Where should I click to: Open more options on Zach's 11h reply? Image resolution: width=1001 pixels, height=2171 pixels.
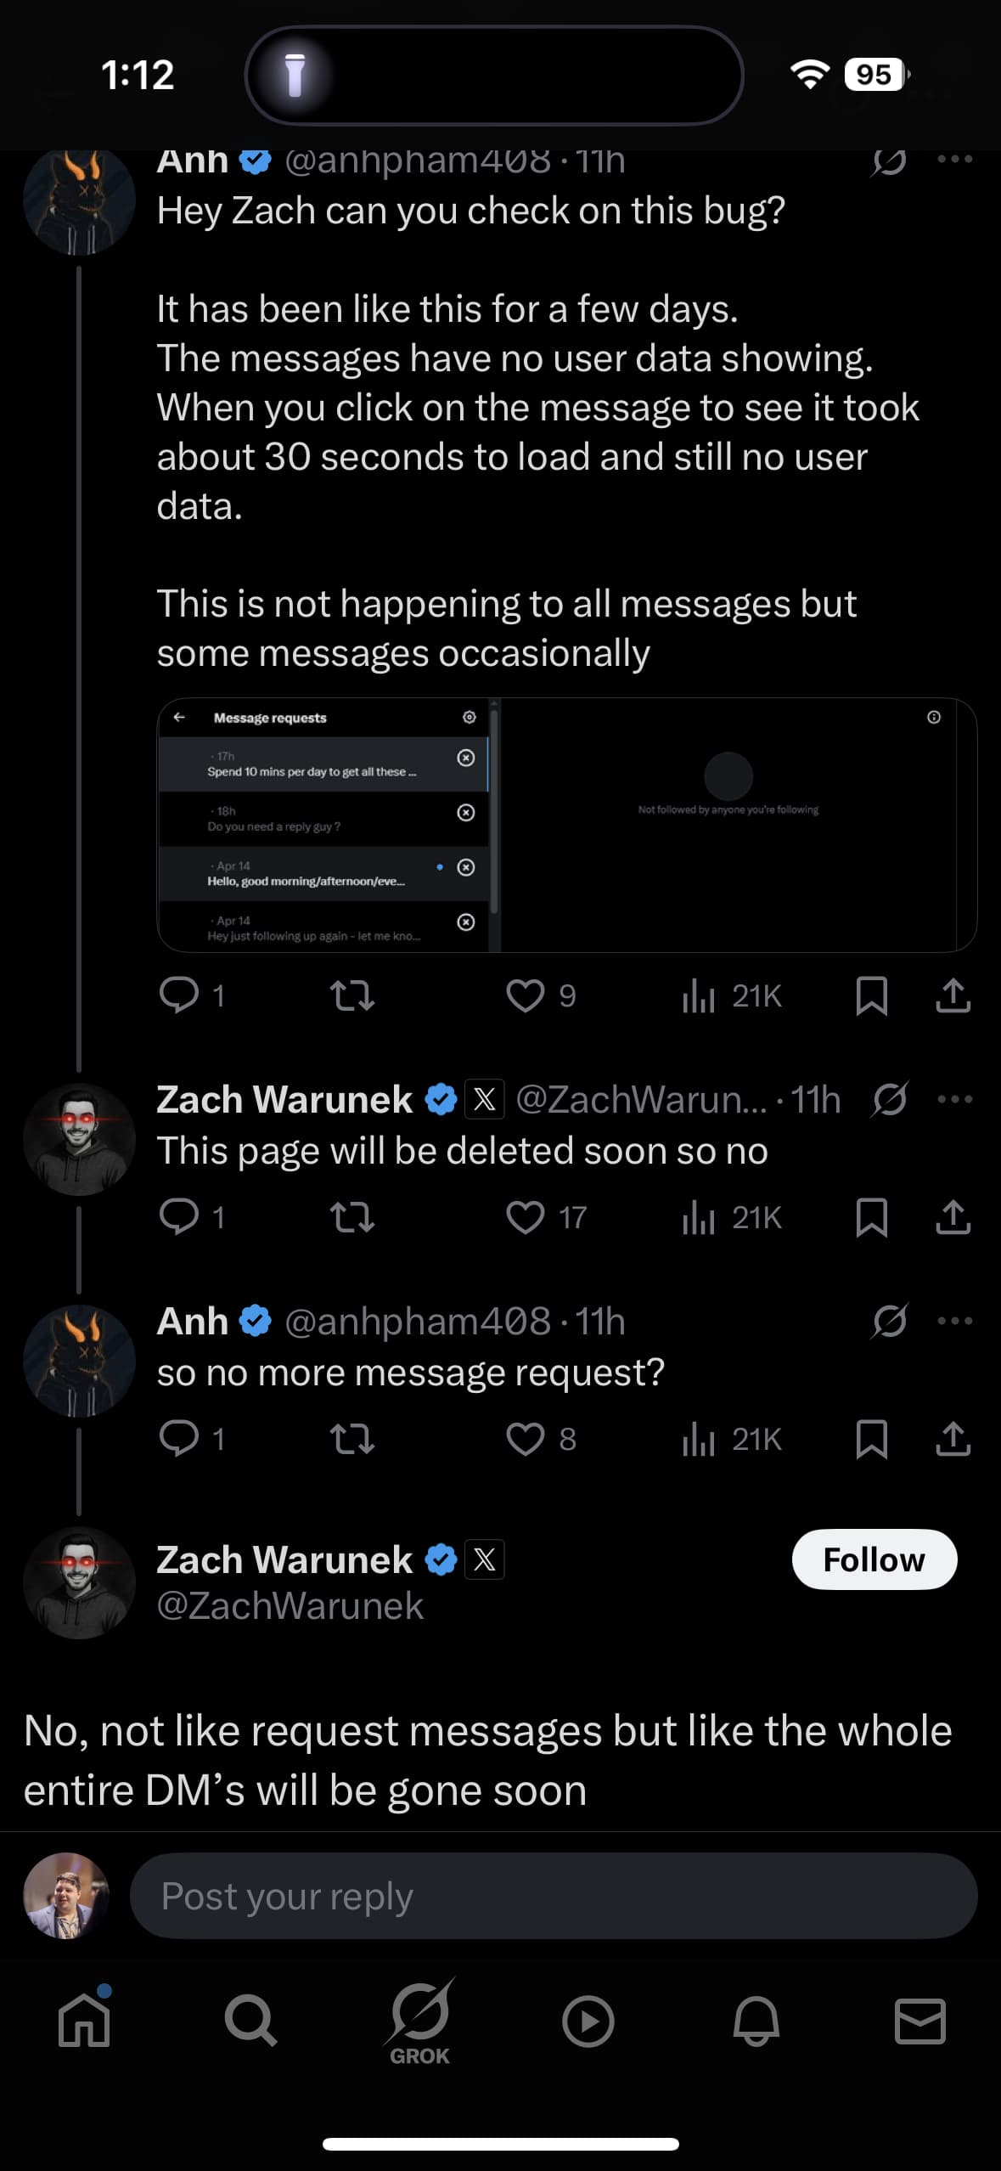954,1099
